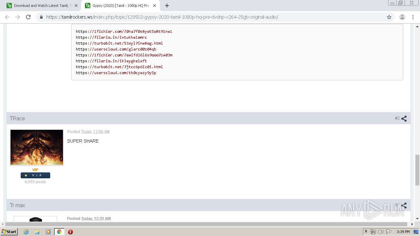Open the Windows Start menu
Image resolution: width=420 pixels, height=236 pixels.
[9, 231]
